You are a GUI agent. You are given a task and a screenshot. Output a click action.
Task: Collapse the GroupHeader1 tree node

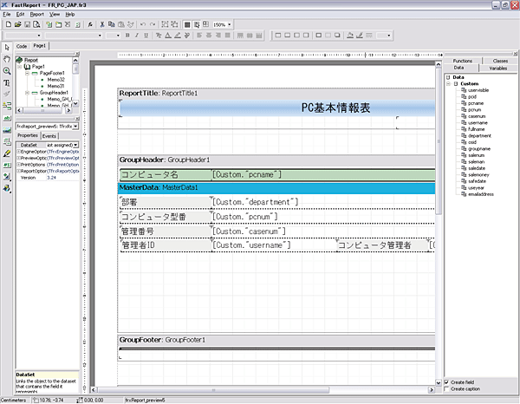tap(26, 92)
